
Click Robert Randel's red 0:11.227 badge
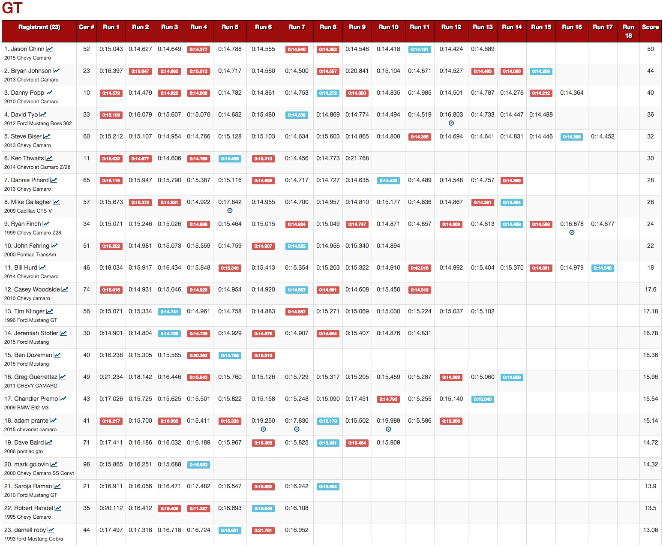pyautogui.click(x=198, y=509)
